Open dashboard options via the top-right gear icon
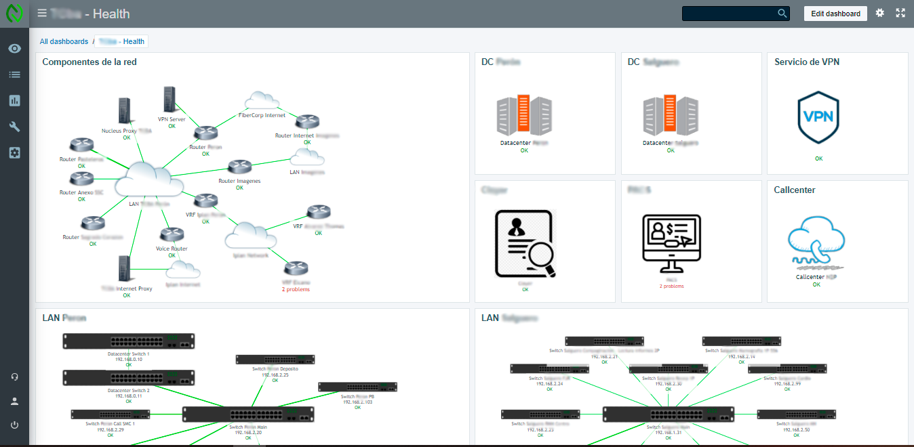This screenshot has width=914, height=447. 879,13
